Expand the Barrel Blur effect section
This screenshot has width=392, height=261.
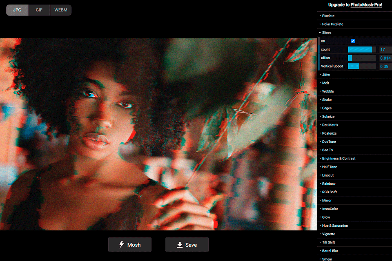point(354,251)
